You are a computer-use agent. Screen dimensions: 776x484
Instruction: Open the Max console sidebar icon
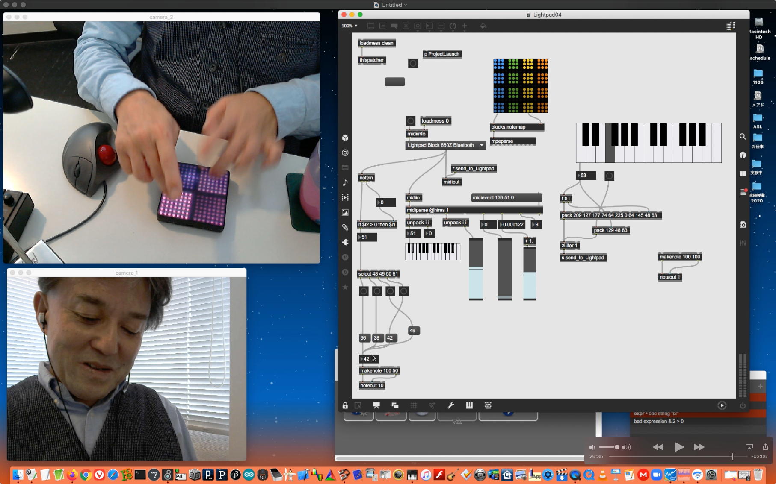pos(743,192)
